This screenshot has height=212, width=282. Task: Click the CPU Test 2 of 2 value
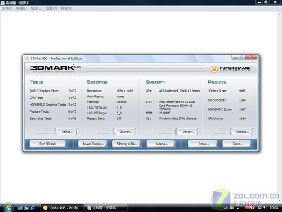[72, 98]
